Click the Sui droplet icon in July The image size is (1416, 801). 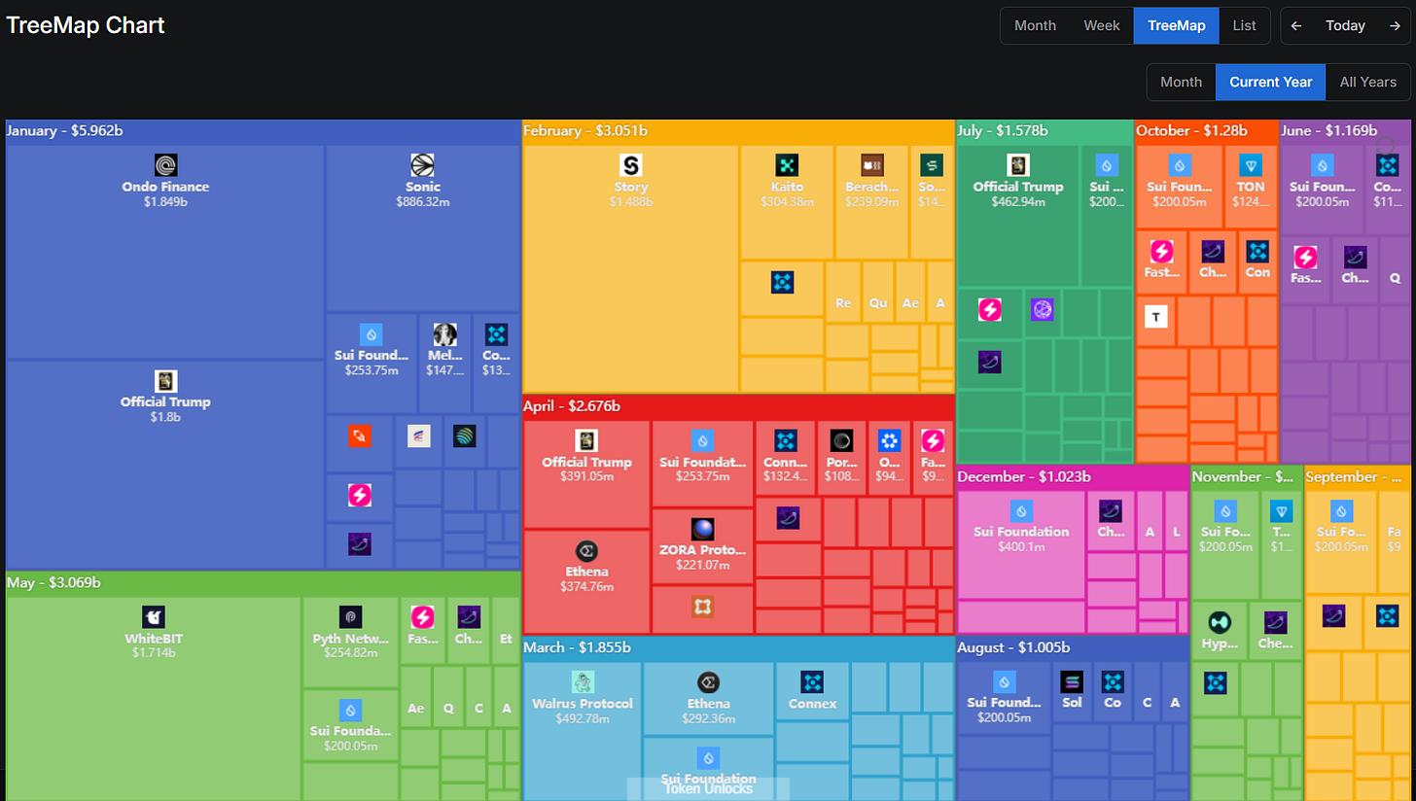pyautogui.click(x=1107, y=165)
